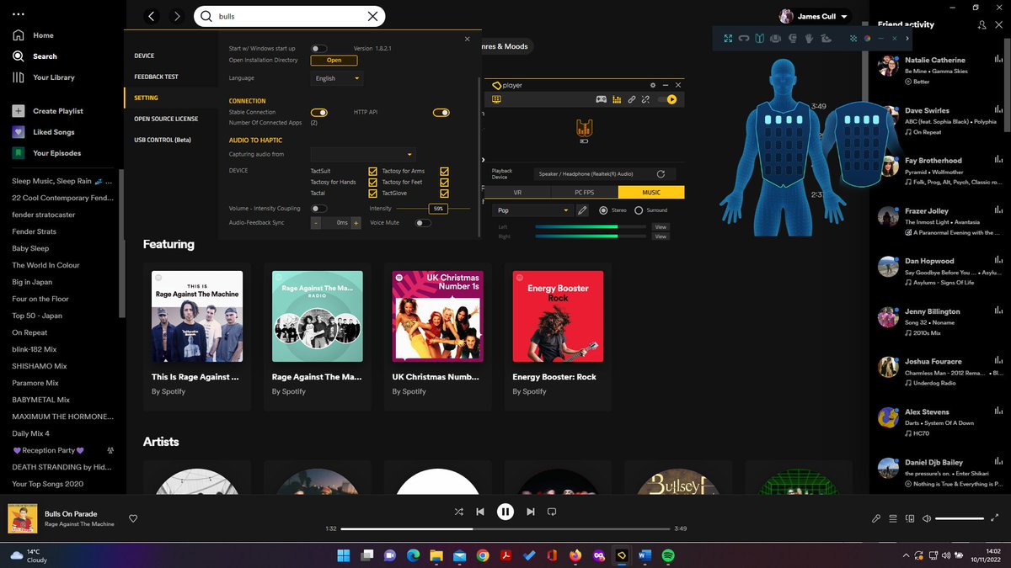Skip to the previous track
Screen dimensions: 1011x568
(480, 511)
